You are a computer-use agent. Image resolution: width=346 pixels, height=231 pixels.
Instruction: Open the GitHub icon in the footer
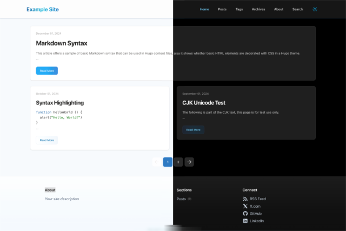(x=245, y=214)
